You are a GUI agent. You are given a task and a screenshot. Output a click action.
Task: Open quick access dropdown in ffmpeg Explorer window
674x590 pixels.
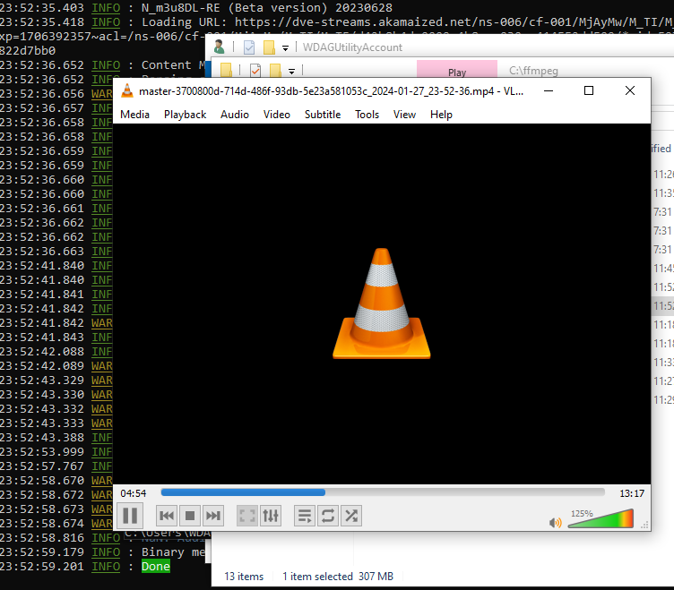pos(292,71)
